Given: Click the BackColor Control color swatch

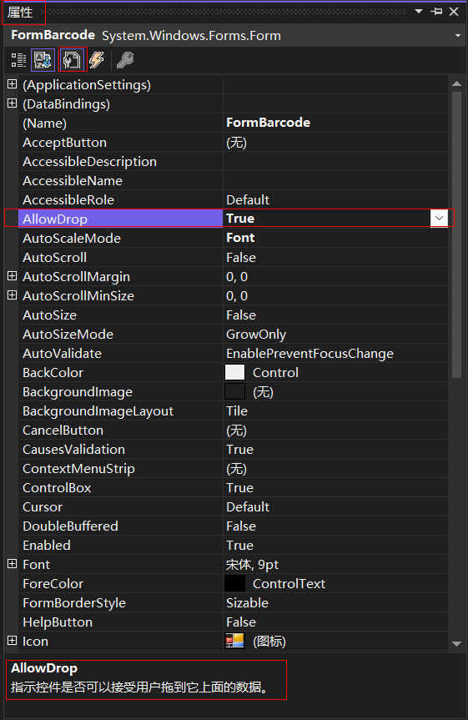Looking at the screenshot, I should coord(234,372).
